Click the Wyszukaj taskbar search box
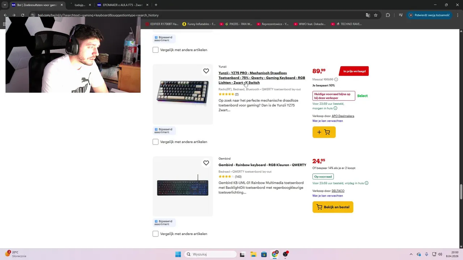The image size is (463, 260). point(210,254)
